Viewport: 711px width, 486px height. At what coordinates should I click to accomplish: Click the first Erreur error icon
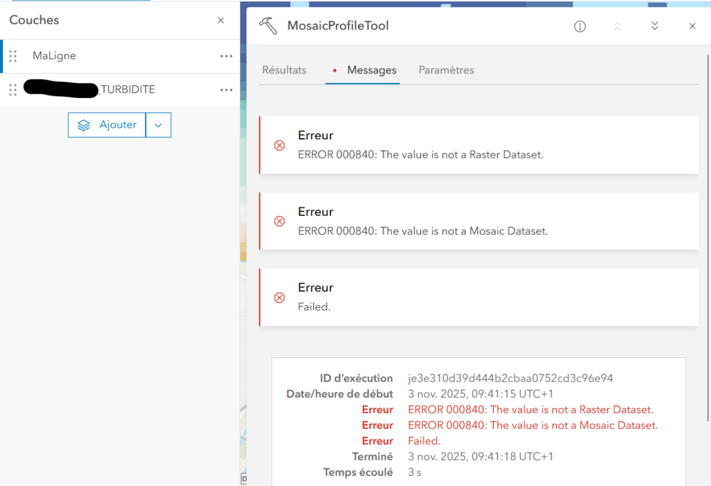[x=279, y=145]
